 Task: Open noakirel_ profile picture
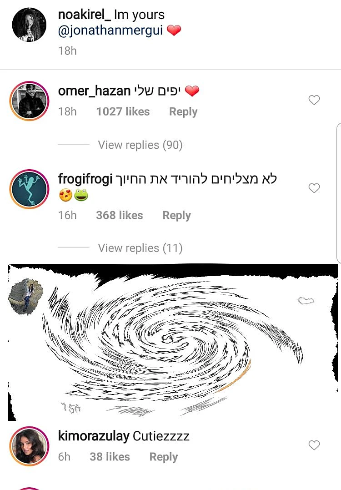click(29, 25)
